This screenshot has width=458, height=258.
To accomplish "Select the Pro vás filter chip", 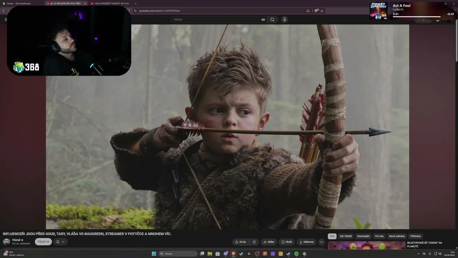I will coord(379,236).
